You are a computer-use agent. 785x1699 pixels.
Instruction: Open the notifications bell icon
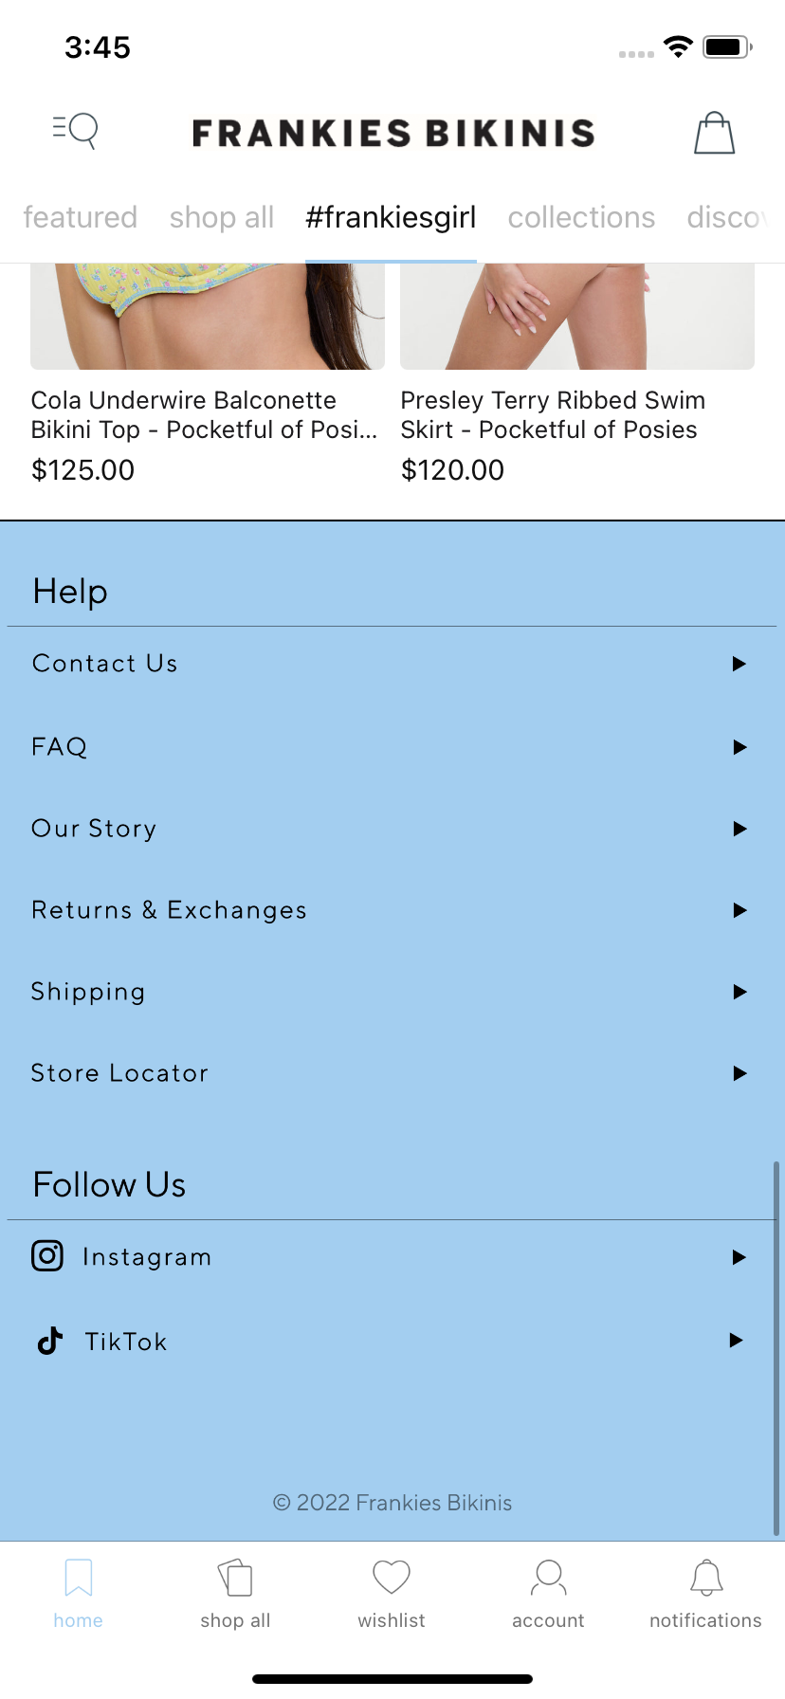point(706,1578)
